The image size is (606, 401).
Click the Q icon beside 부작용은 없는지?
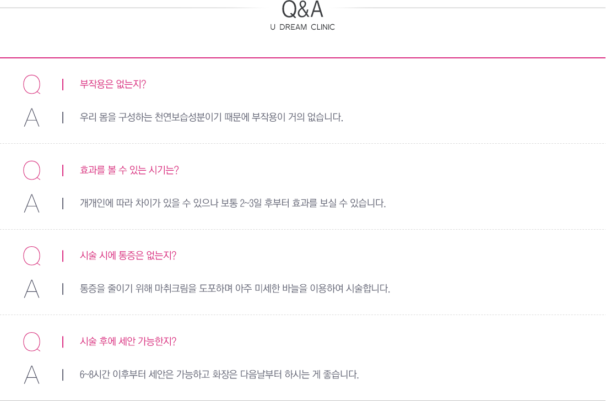(x=32, y=84)
